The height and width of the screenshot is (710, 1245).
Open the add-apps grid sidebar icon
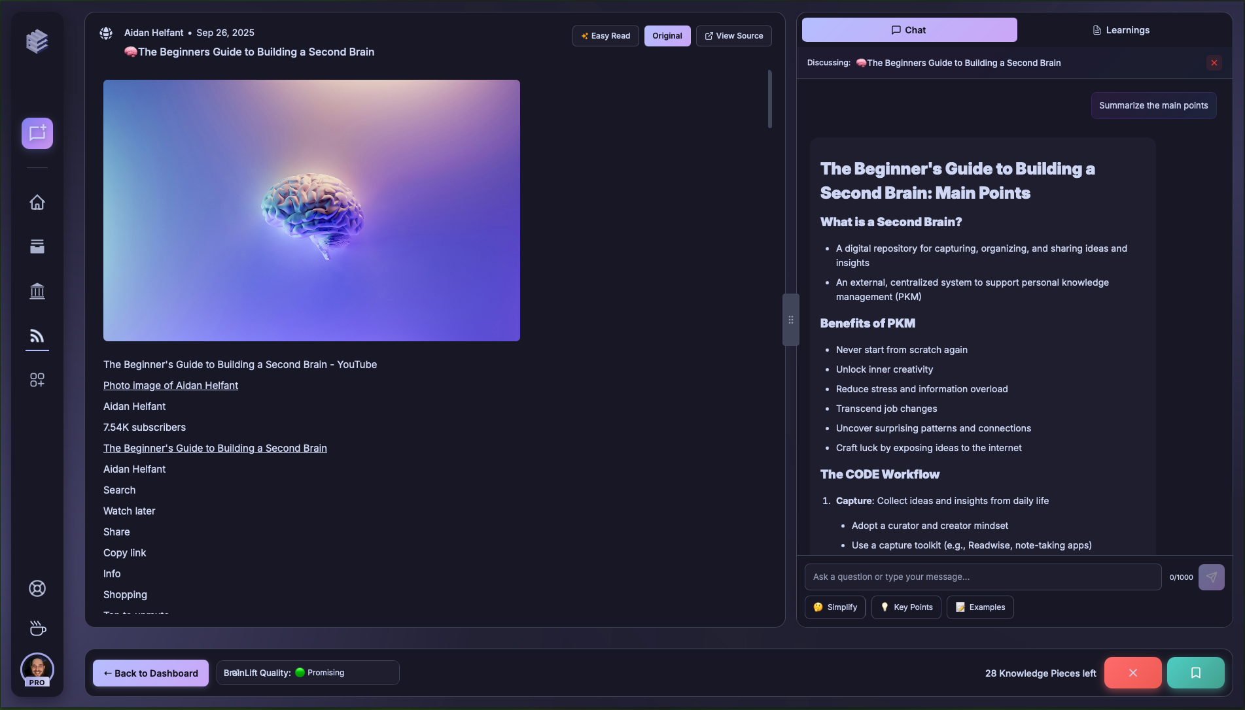(x=37, y=379)
